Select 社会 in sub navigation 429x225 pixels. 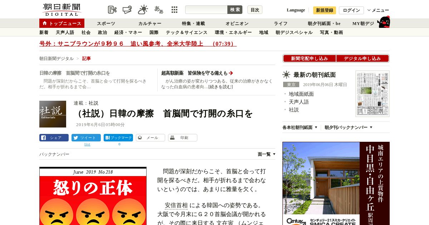point(86,32)
